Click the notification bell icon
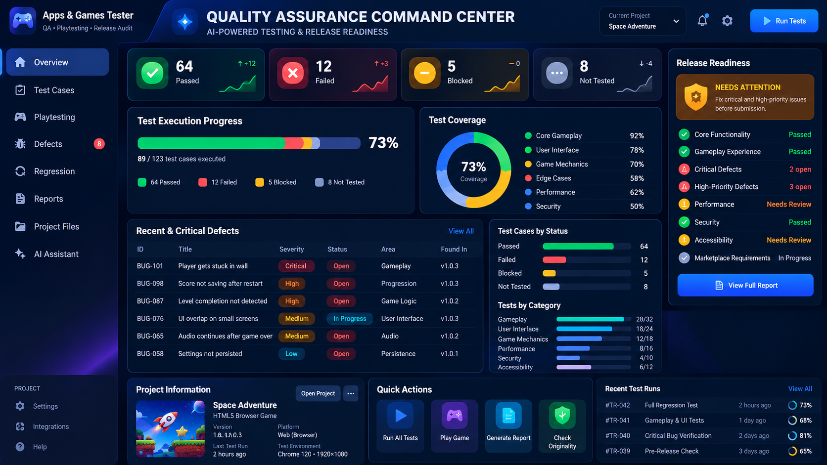Viewport: 827px width, 465px height. pos(702,21)
